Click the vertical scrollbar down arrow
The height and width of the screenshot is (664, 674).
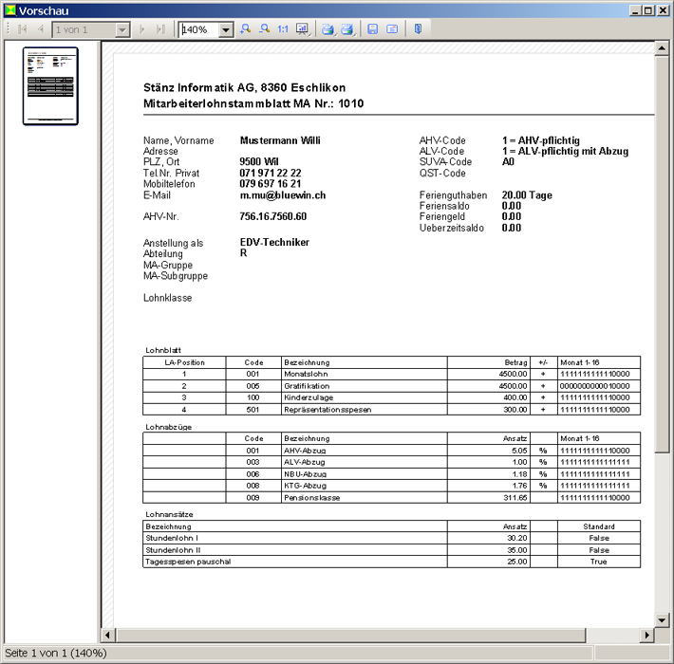pos(662,618)
